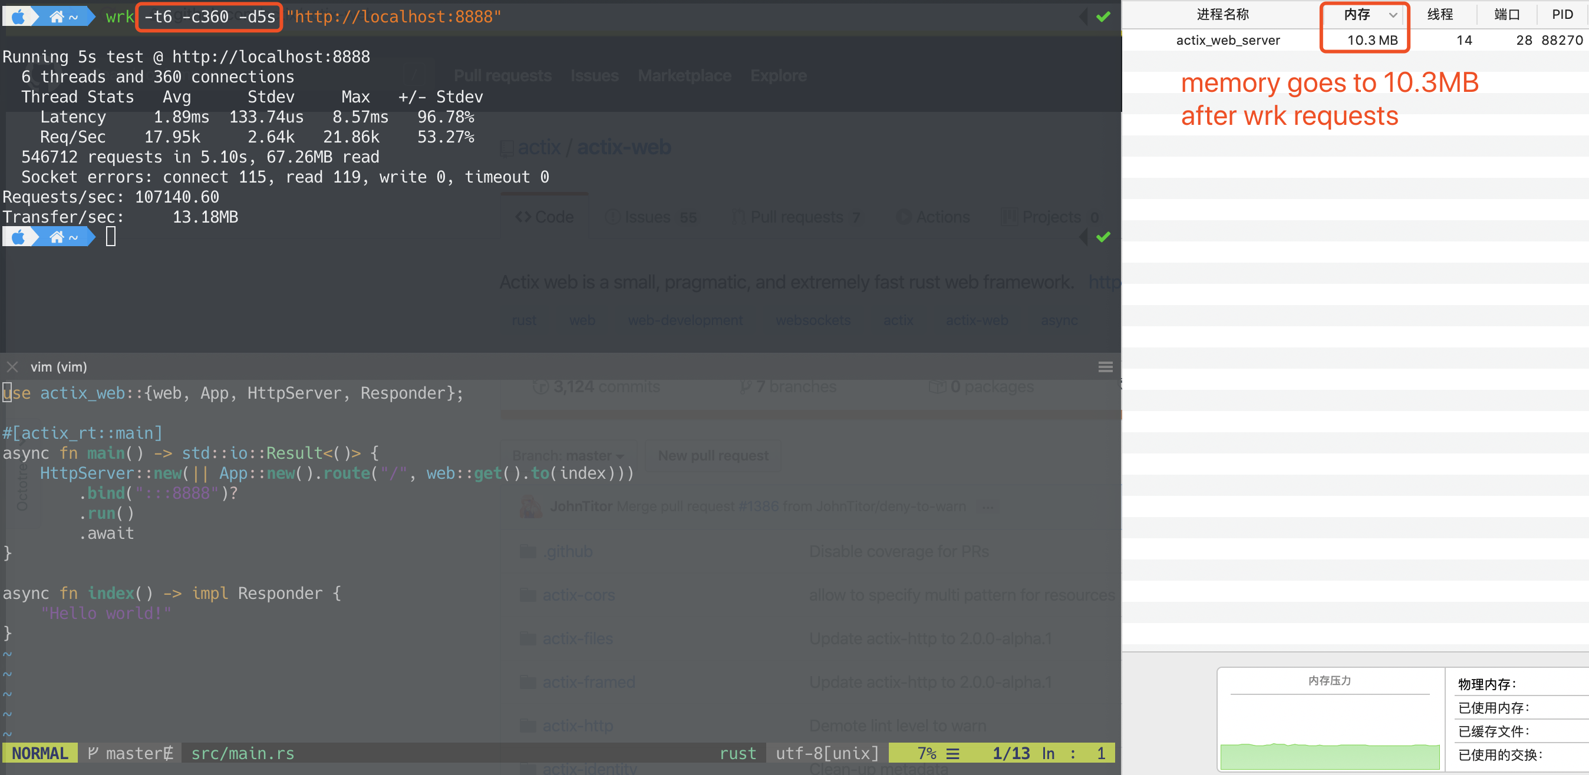Click the commits history icon beside 3,124 commits
This screenshot has height=775, width=1589.
[541, 386]
